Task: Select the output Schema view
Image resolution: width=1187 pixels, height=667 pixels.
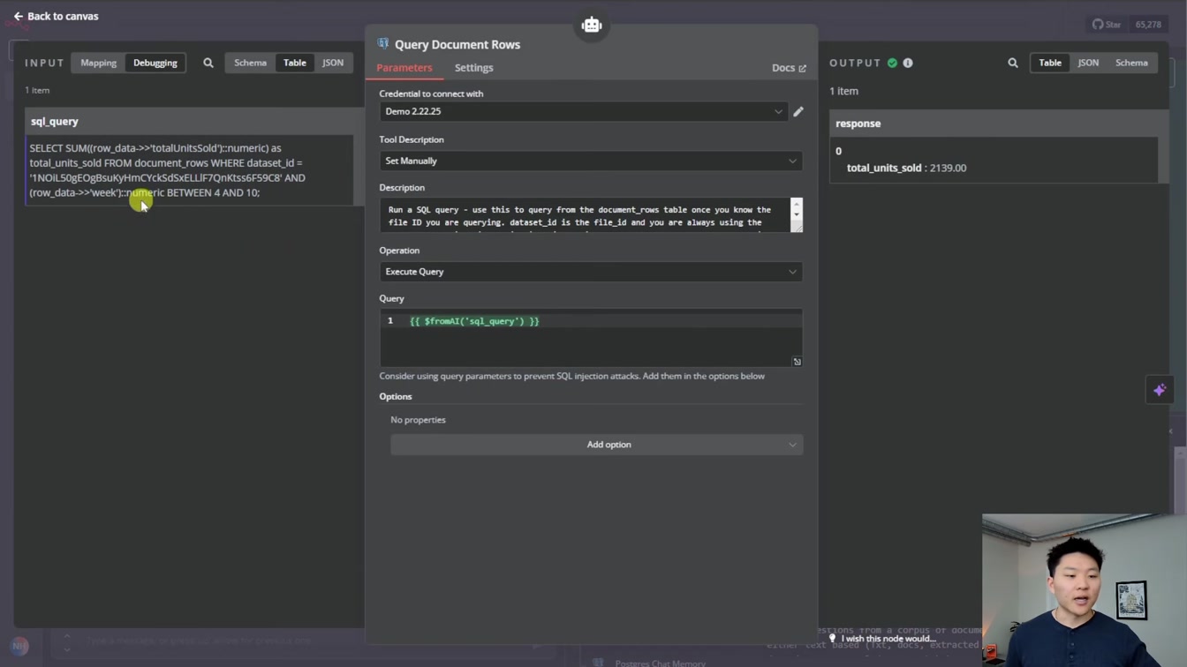Action: [1131, 63]
